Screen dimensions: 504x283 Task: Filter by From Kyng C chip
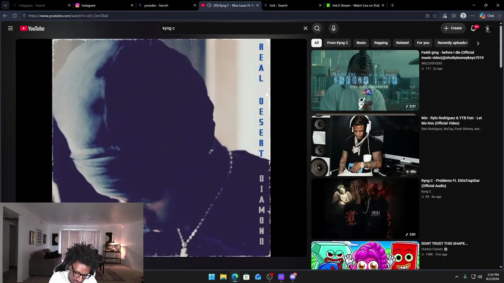(x=337, y=43)
